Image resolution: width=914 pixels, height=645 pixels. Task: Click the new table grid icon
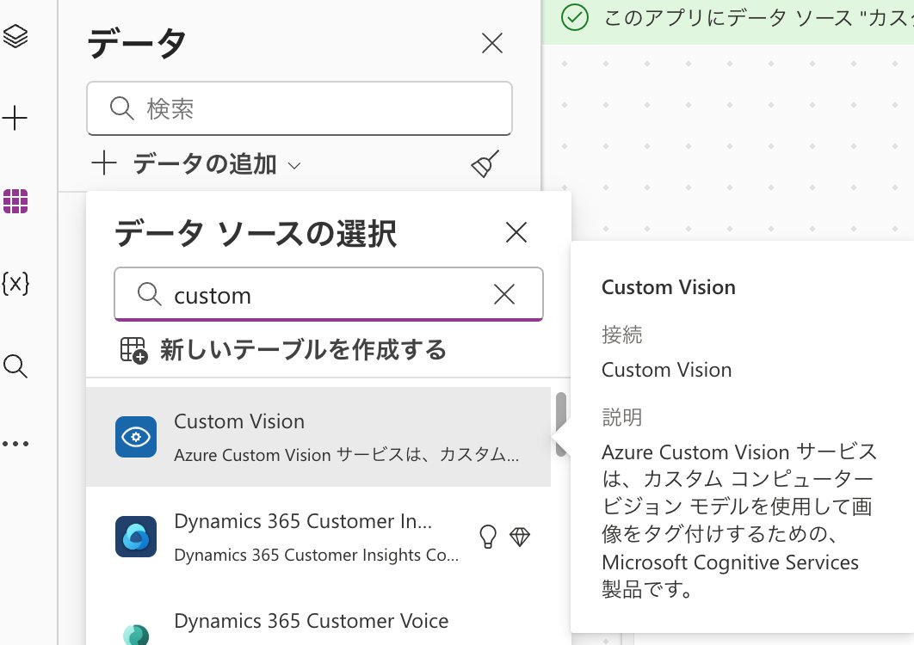(x=133, y=350)
